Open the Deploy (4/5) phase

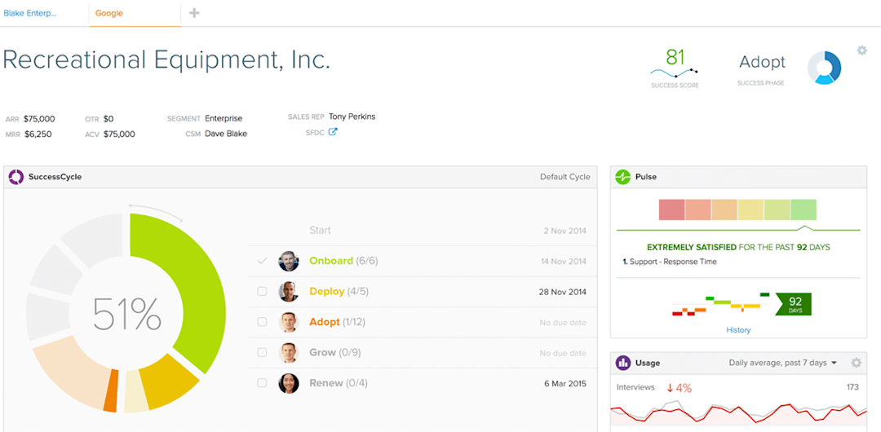pos(339,292)
